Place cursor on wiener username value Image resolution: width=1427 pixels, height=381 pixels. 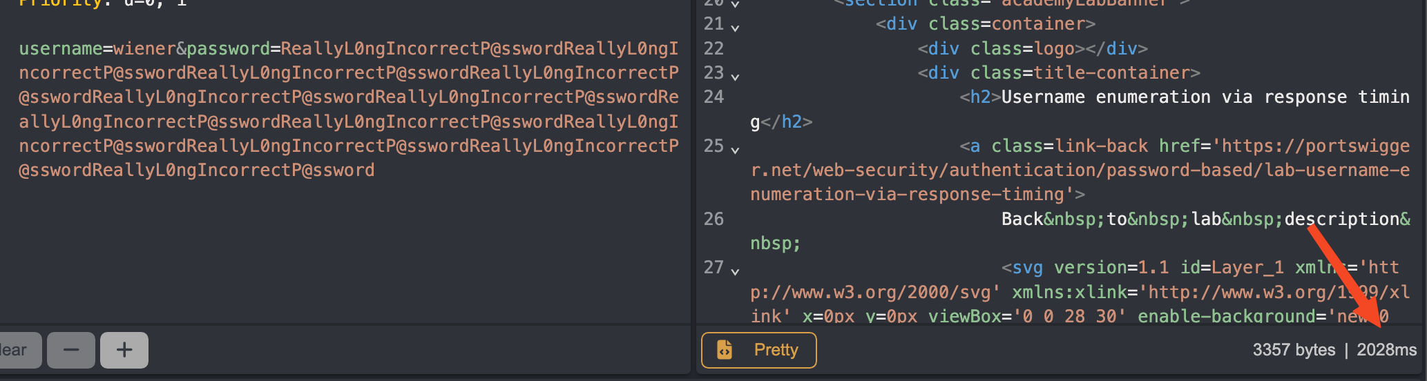145,48
